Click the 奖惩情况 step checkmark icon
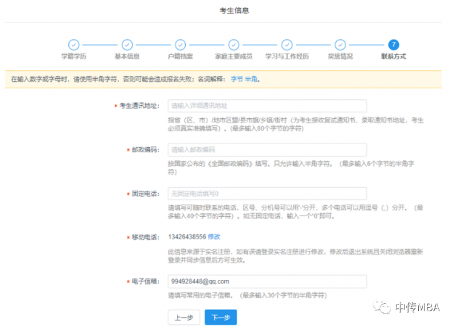The image size is (454, 327). [x=340, y=45]
